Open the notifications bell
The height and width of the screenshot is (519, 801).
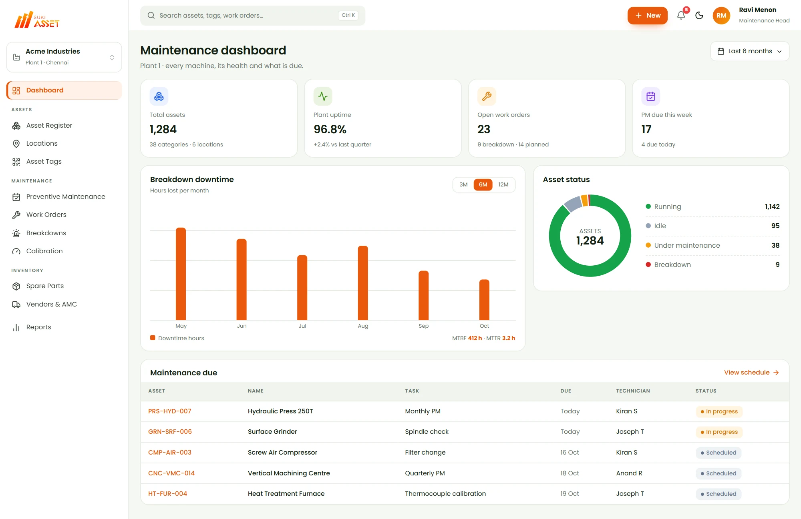pyautogui.click(x=681, y=16)
